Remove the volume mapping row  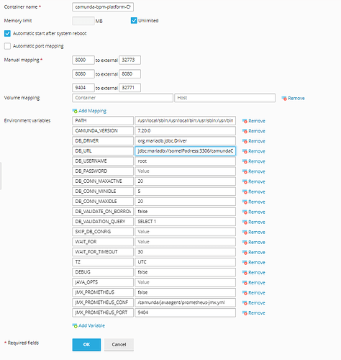click(293, 98)
